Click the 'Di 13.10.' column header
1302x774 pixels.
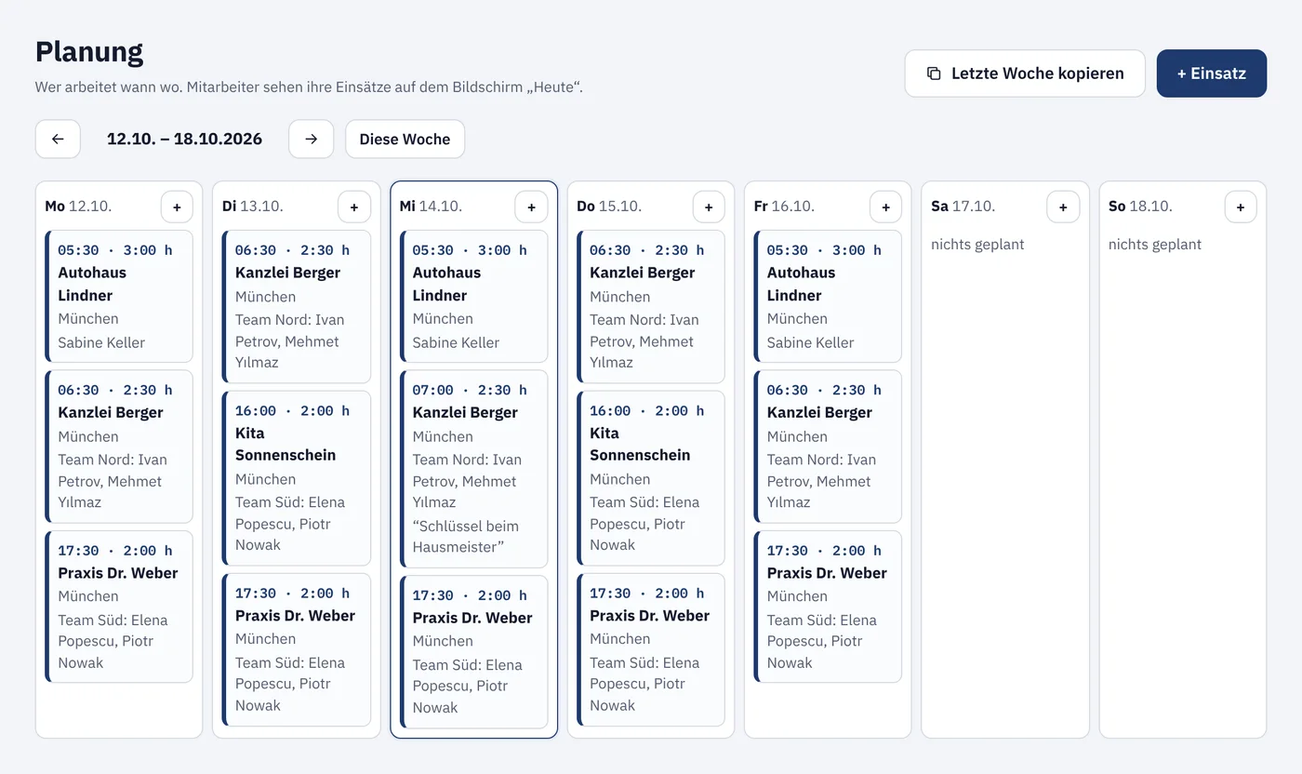[x=253, y=207]
